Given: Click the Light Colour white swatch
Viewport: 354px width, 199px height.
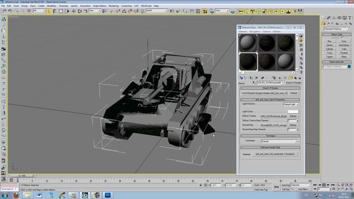Looking at the screenshot, I should pyautogui.click(x=293, y=112).
